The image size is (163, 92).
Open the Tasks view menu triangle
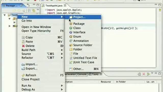(x=152, y=73)
